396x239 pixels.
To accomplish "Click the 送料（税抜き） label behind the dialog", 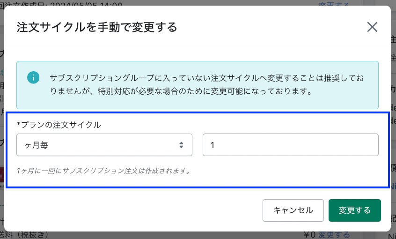I will pyautogui.click(x=28, y=235).
